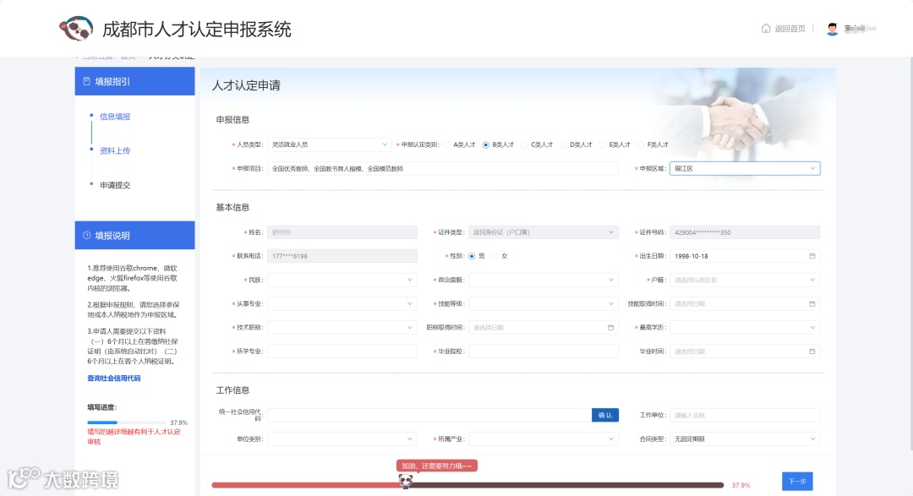
Task: Click the 工作单位 input field
Action: pos(745,415)
